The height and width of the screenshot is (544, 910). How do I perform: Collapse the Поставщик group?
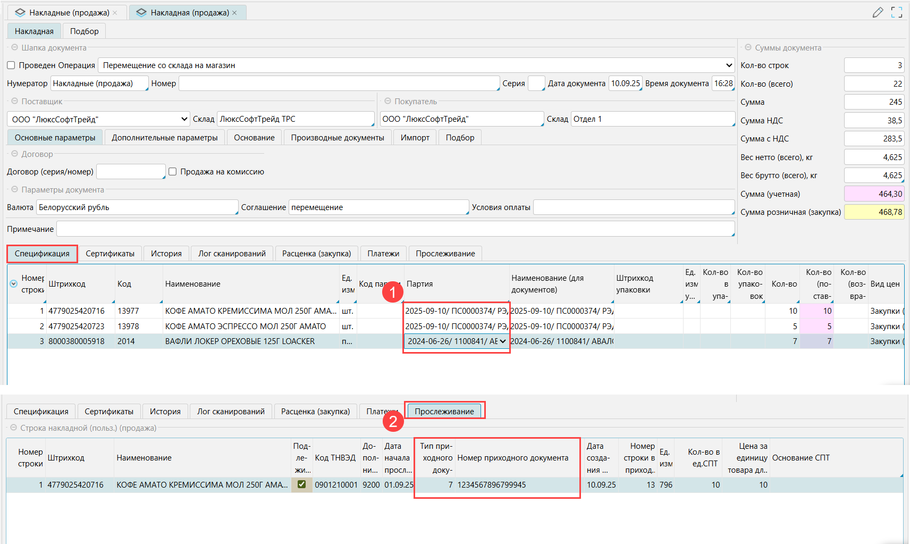click(14, 101)
